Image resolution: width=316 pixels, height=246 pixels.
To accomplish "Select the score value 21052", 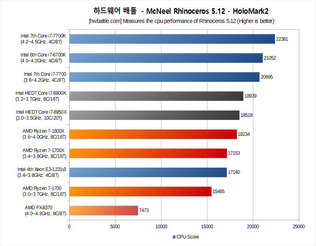I will coord(270,58).
